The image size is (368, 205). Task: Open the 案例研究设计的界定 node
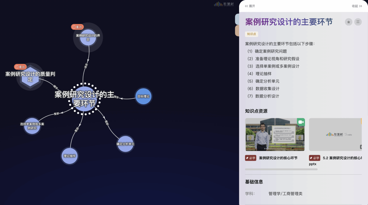click(x=88, y=37)
